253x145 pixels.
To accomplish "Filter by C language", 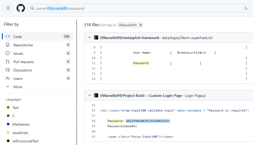I will tap(13, 116).
